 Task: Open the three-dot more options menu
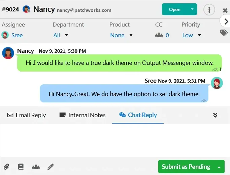coord(209,9)
